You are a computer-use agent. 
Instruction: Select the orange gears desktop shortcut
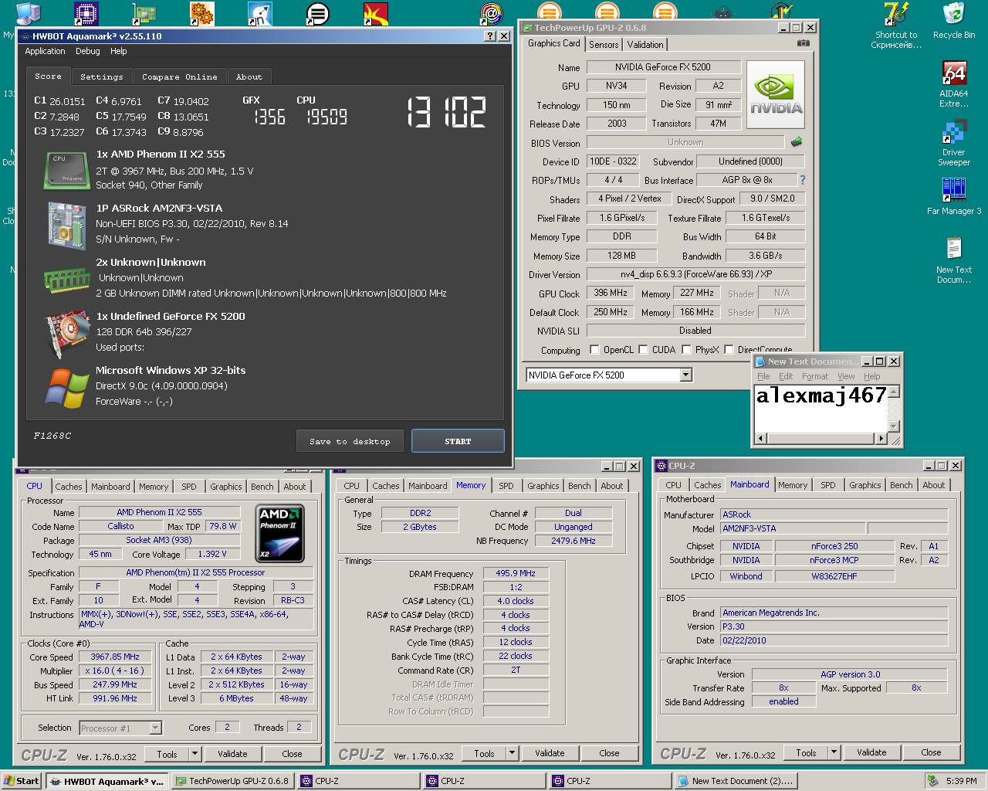click(x=201, y=13)
